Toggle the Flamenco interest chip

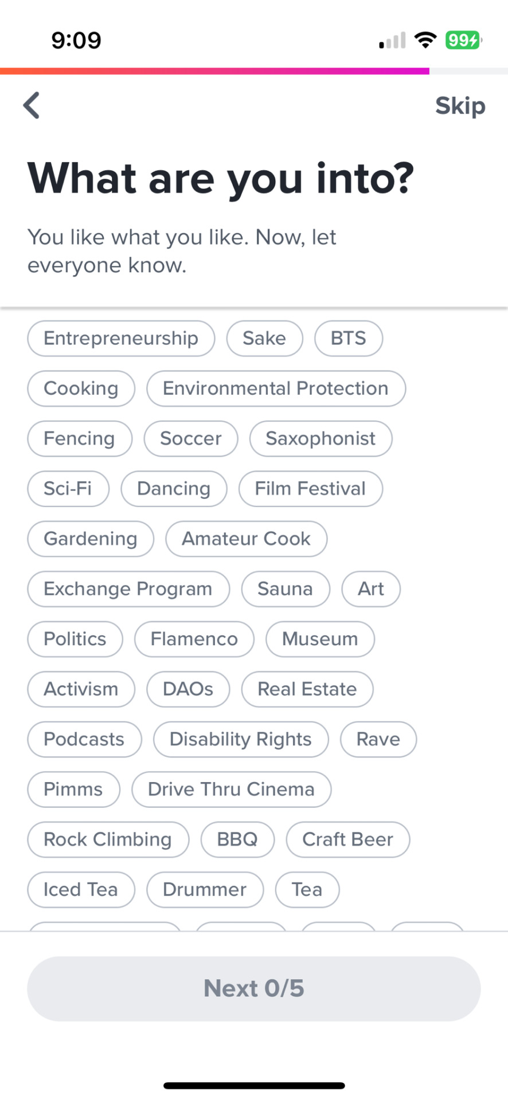pos(194,639)
